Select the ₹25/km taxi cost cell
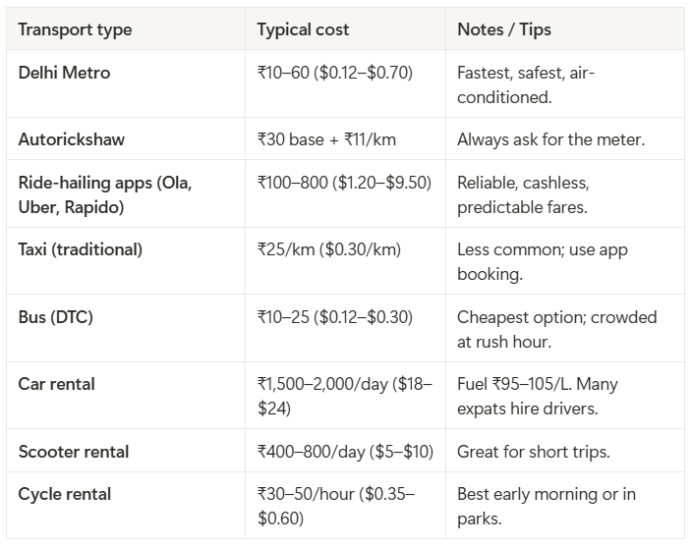The width and height of the screenshot is (692, 546). point(328,249)
